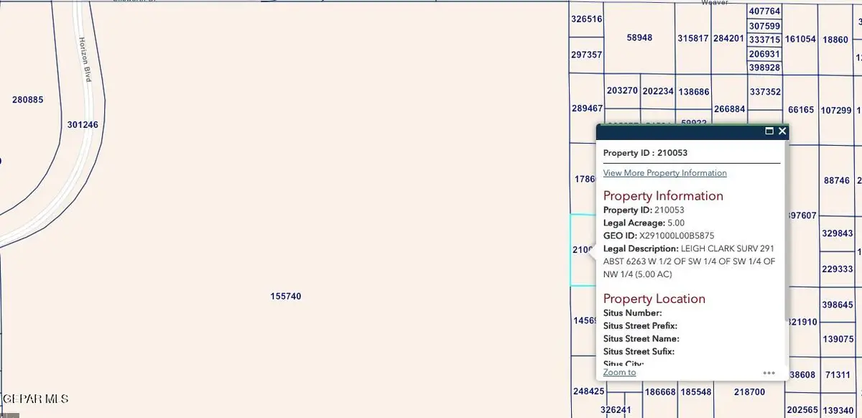This screenshot has height=418, width=862.
Task: Click parcel 301246 beside Horizon Blvd
Action: click(83, 124)
